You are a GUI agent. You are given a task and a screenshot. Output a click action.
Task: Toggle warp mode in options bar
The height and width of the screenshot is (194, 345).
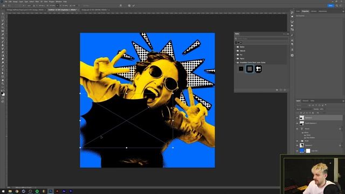(121, 5)
